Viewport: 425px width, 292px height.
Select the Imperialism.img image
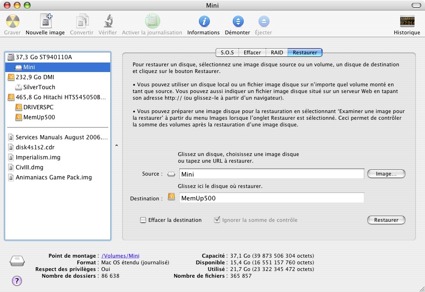[58, 157]
